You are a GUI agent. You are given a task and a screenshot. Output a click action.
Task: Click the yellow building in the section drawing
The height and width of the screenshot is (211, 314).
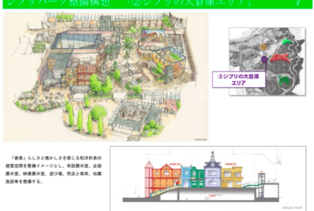(232, 178)
